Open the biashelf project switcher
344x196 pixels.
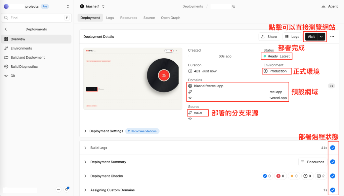[92, 6]
